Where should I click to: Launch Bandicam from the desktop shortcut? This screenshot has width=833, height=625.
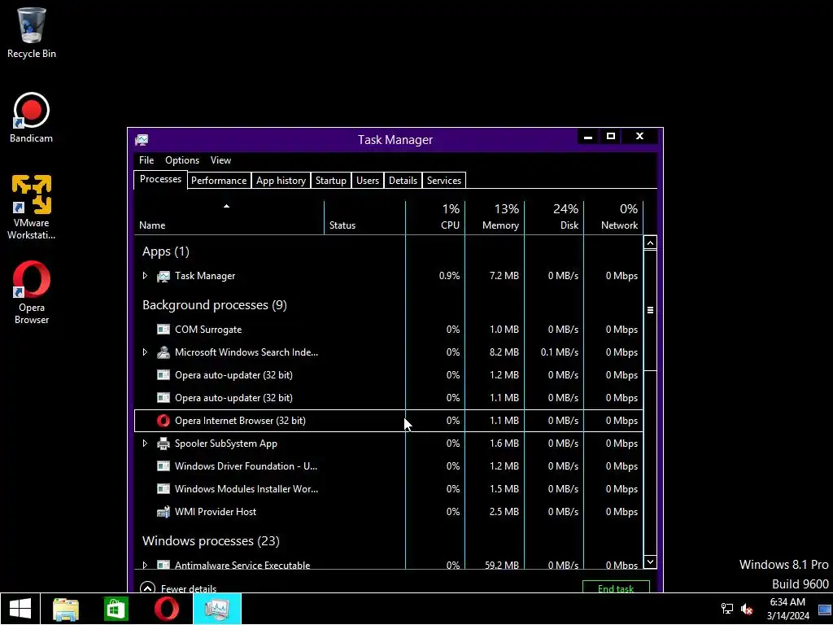coord(32,118)
